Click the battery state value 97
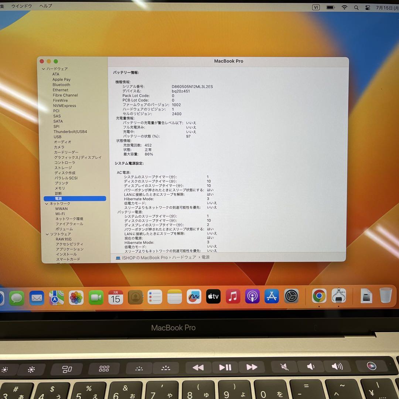 (x=188, y=136)
